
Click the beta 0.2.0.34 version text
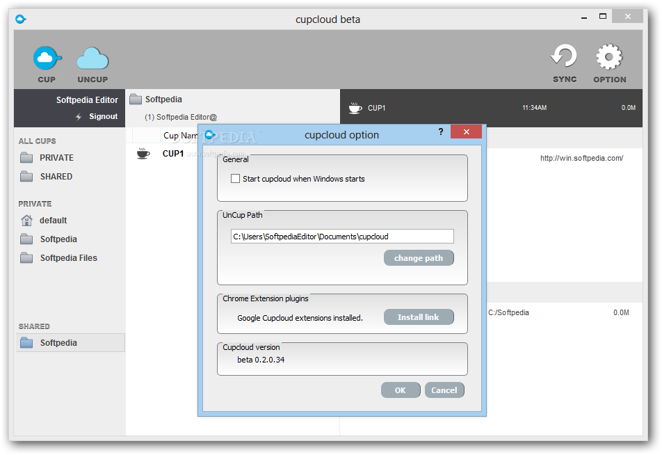[x=261, y=360]
